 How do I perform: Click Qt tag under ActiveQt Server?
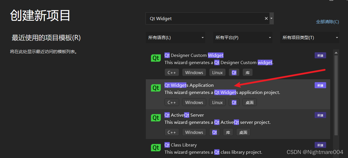pos(215,132)
